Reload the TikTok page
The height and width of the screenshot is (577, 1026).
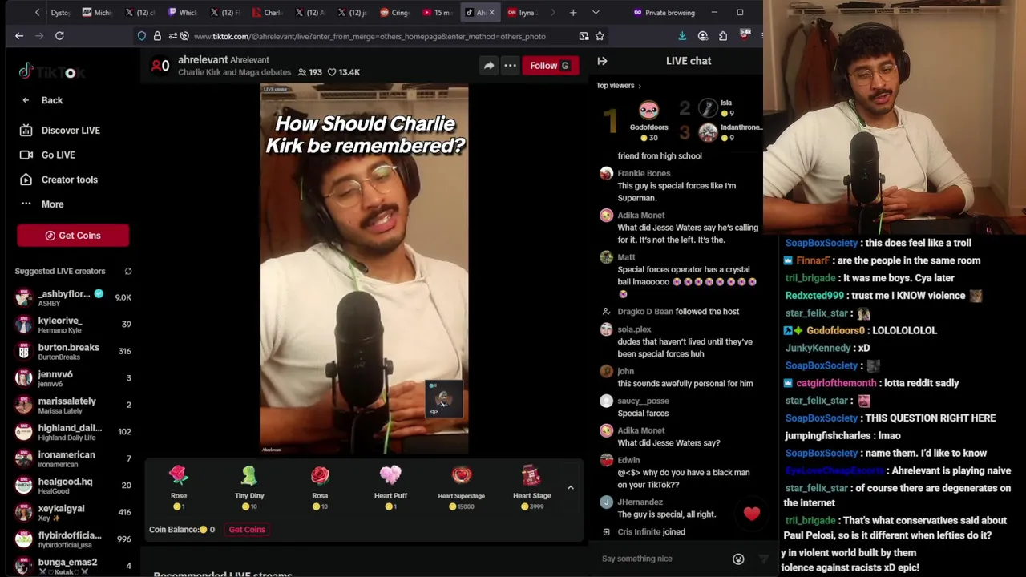[x=59, y=36]
